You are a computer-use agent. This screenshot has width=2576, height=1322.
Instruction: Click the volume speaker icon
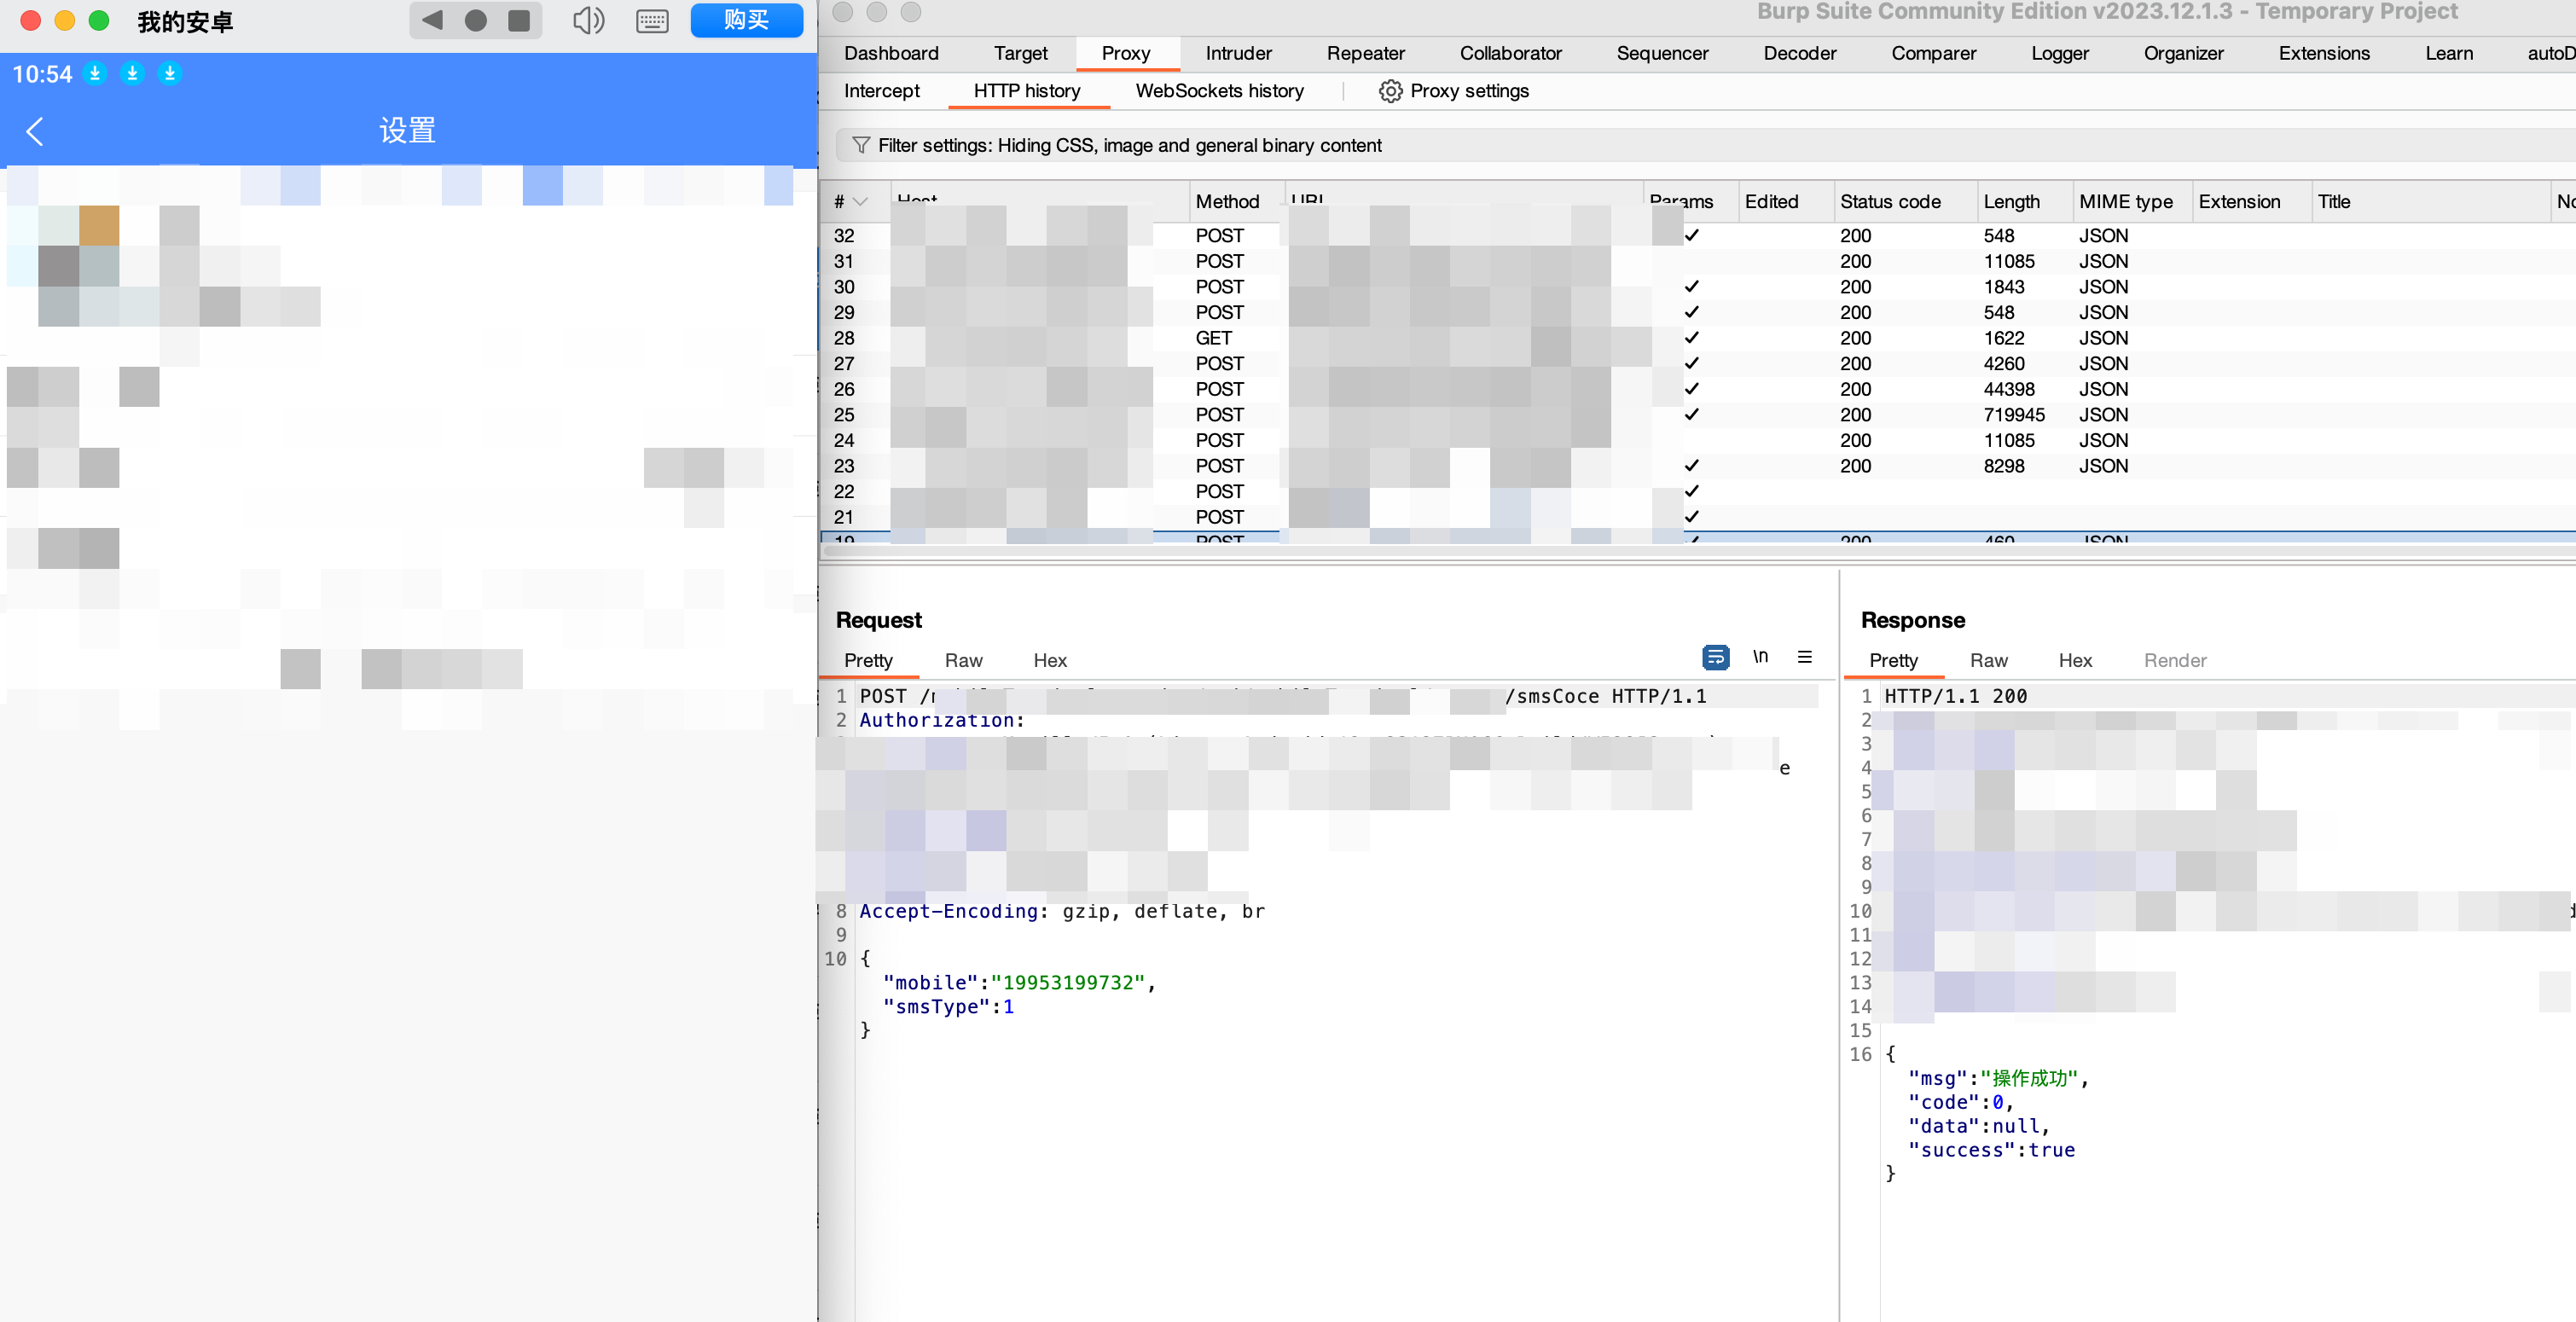(588, 20)
